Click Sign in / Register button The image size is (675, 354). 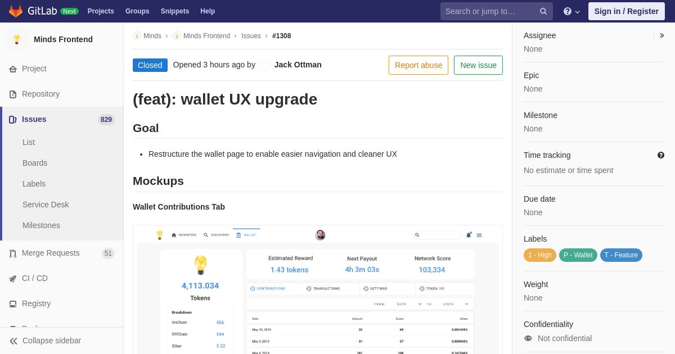tap(627, 11)
